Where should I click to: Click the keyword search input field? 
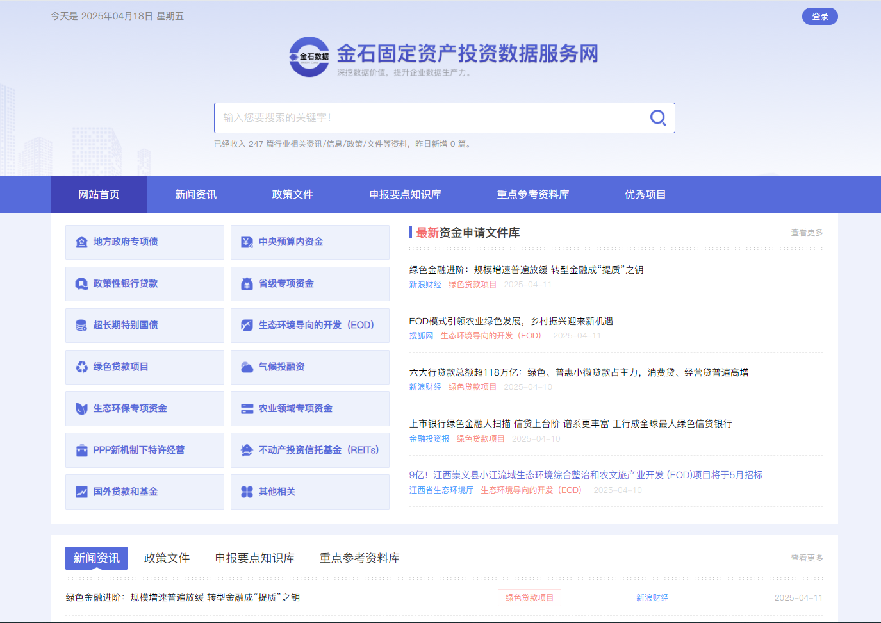pyautogui.click(x=429, y=118)
